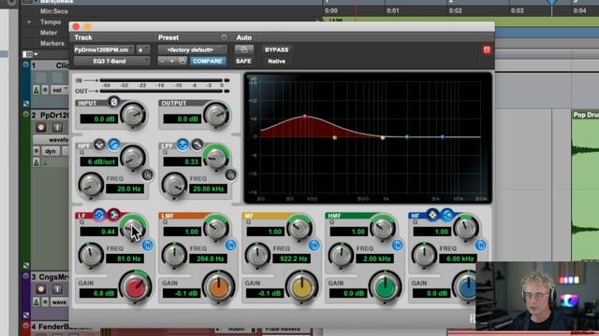The width and height of the screenshot is (599, 336).
Task: Click the BYPASS button
Action: pos(277,49)
